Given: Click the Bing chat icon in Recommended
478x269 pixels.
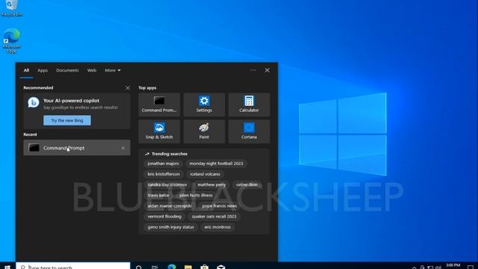Looking at the screenshot, I should [x=33, y=102].
